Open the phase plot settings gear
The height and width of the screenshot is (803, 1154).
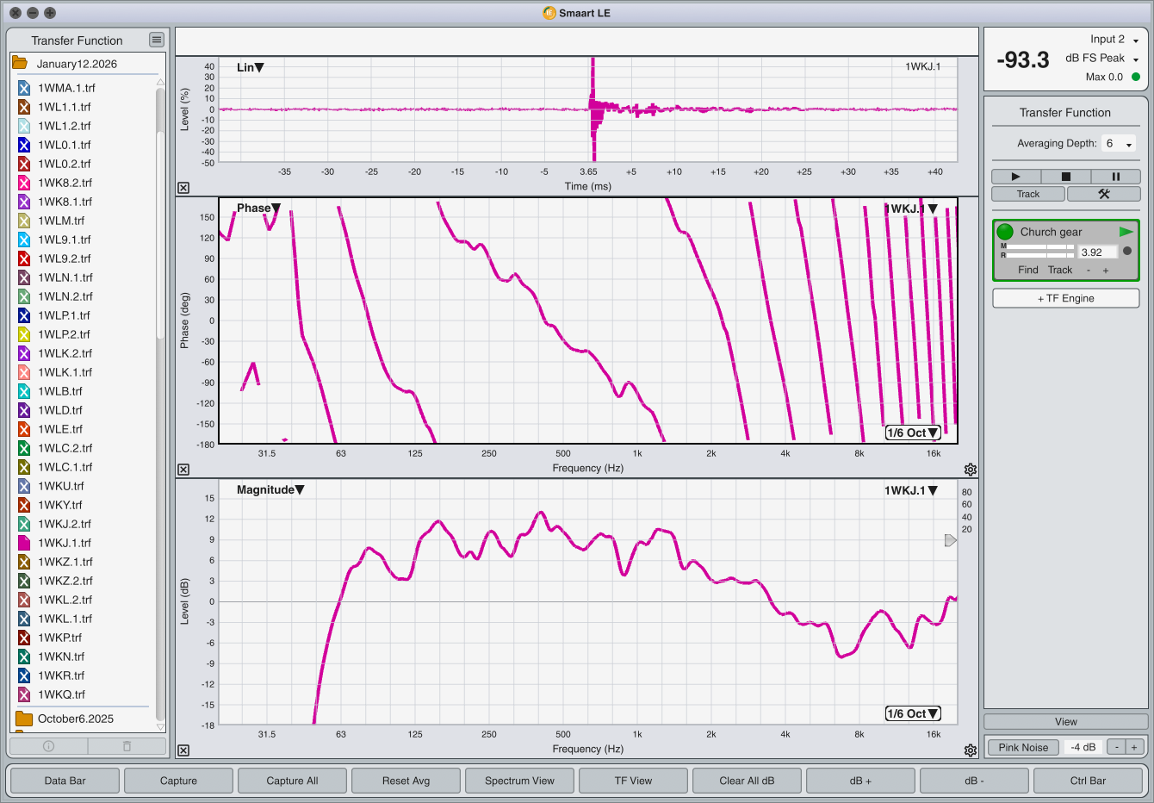971,470
